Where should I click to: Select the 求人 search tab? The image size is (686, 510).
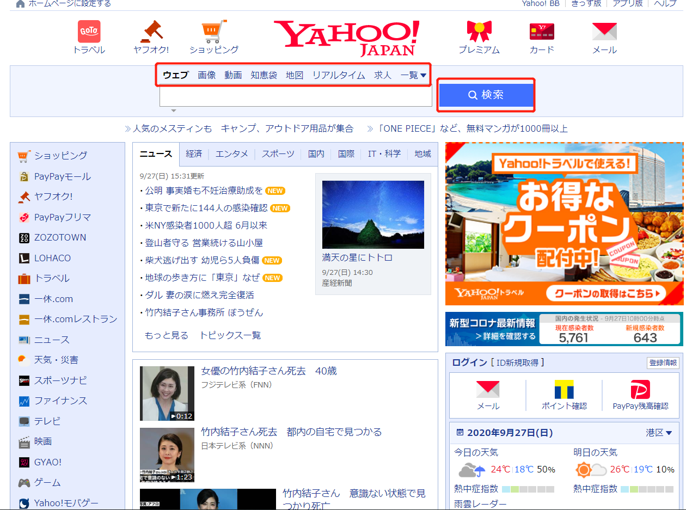(x=383, y=75)
